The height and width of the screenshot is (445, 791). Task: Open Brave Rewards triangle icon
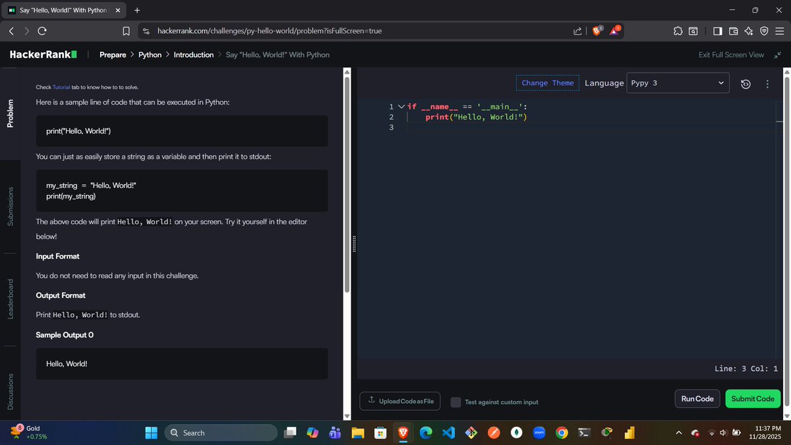(x=614, y=30)
